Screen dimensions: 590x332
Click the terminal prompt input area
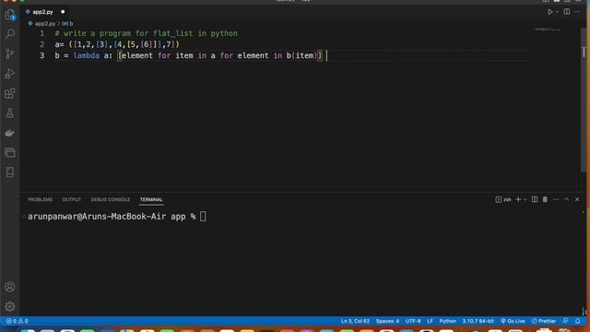coord(203,217)
